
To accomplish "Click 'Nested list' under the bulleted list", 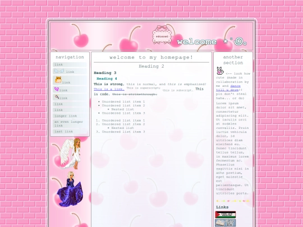I will point(122,109).
